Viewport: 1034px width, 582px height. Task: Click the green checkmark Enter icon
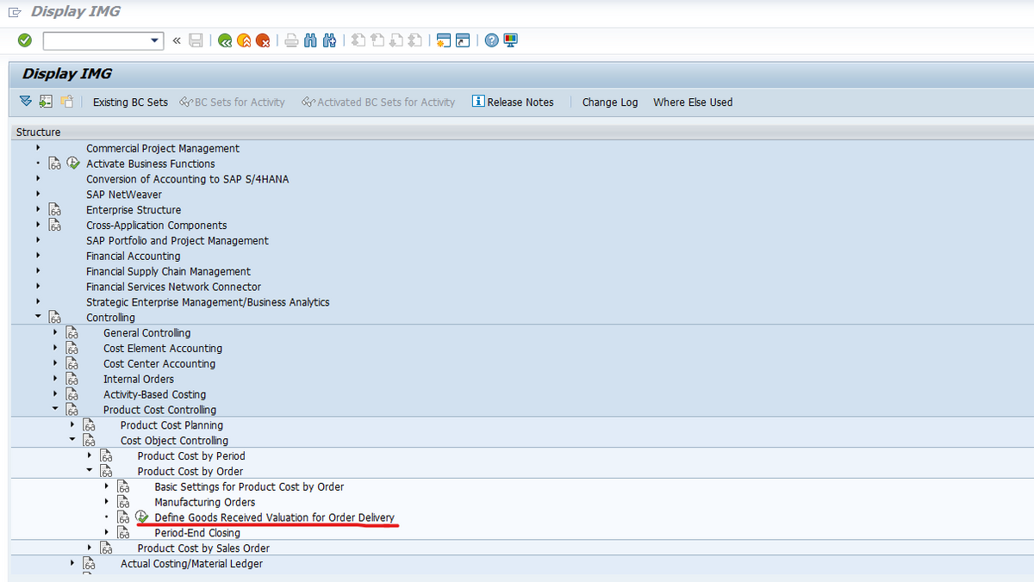point(24,40)
